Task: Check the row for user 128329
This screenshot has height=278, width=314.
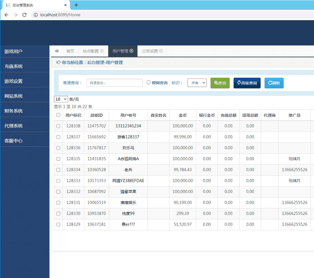Action: [58, 224]
